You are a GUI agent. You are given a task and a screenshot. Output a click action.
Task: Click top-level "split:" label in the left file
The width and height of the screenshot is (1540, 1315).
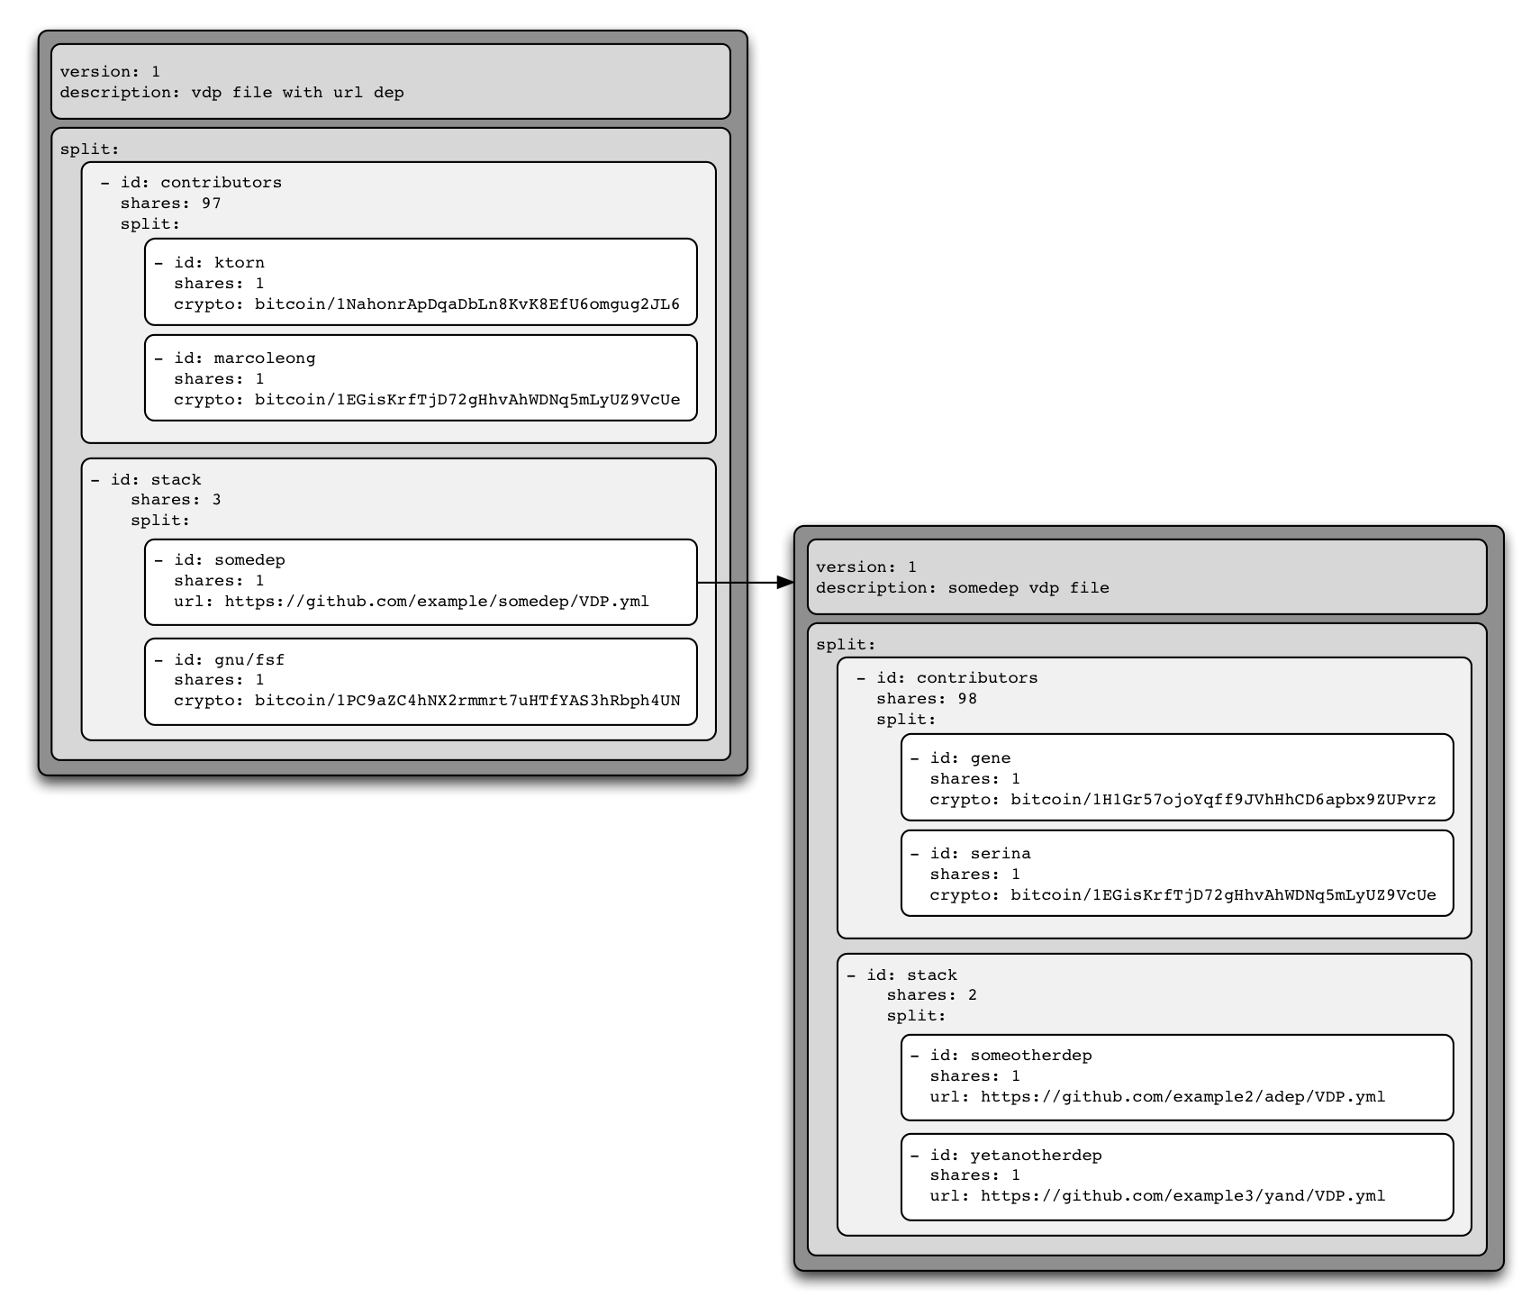point(89,149)
